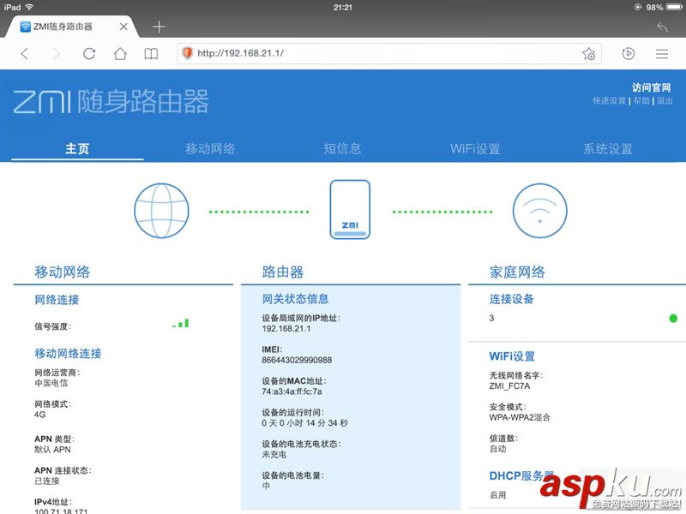Open the WiFi设置 navigation tab
The image size is (686, 514).
476,148
